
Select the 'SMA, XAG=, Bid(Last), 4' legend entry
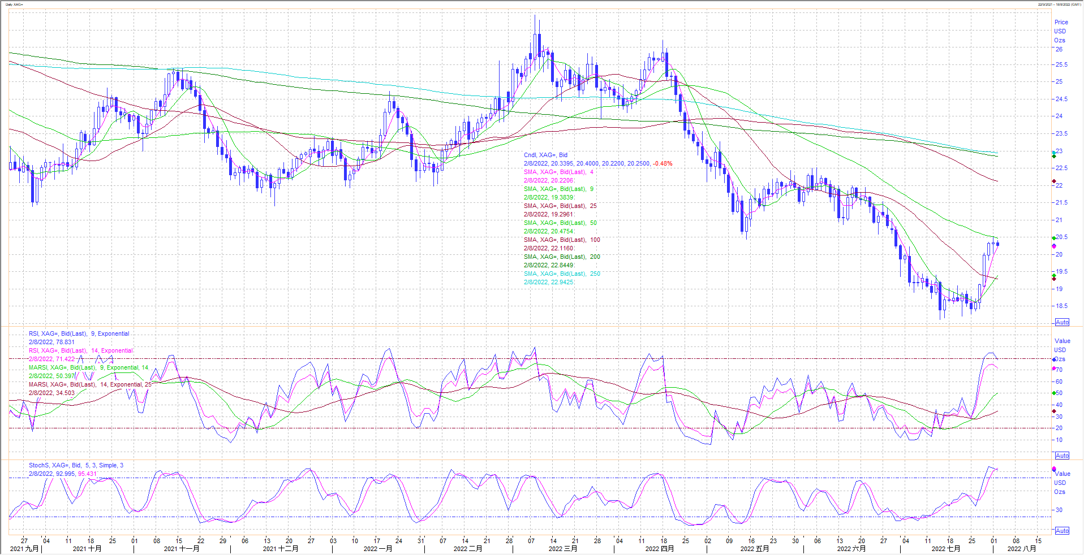pos(558,172)
